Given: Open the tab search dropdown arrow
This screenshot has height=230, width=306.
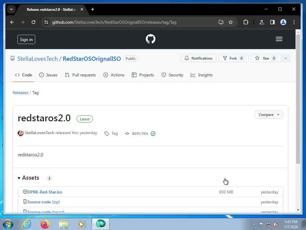Looking at the screenshot, I should [x=11, y=9].
